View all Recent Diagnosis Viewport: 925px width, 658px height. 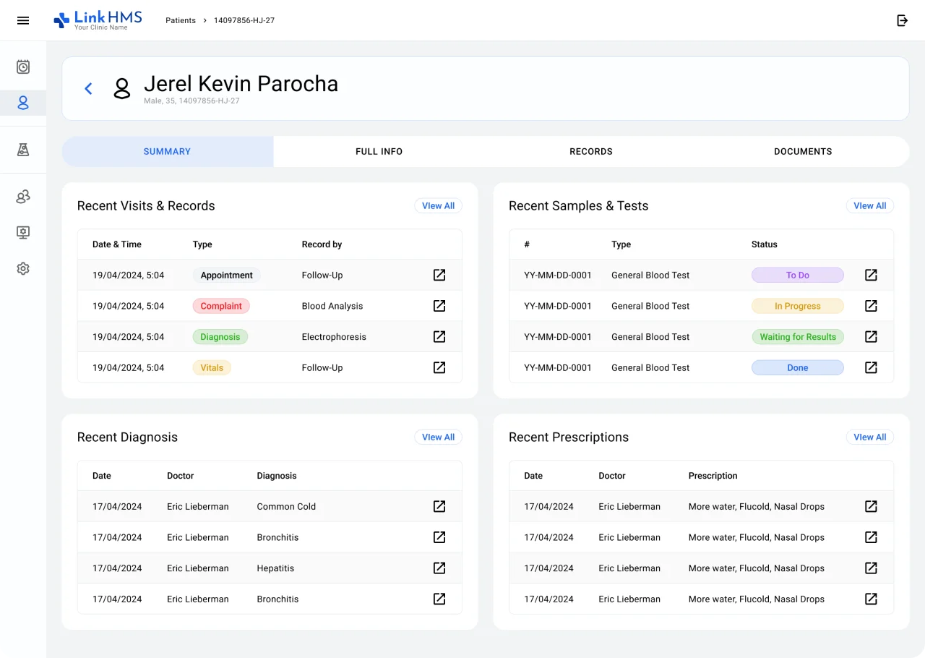pos(438,437)
